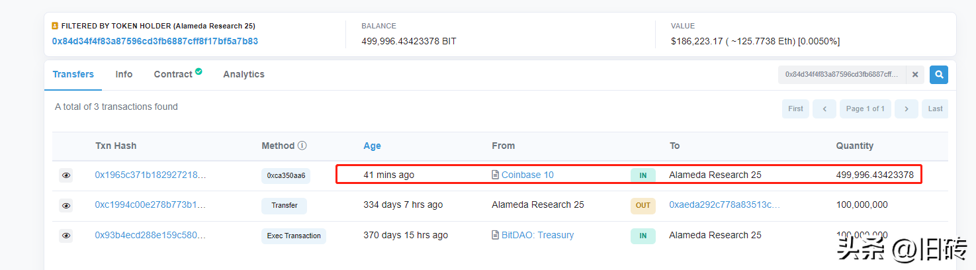
Task: Open the Analytics tab
Action: (244, 74)
